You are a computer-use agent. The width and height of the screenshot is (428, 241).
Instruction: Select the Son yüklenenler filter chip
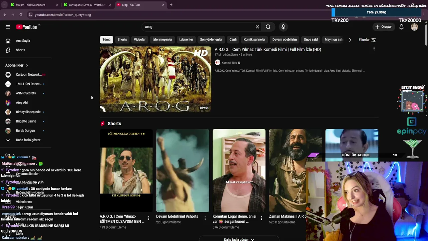click(211, 39)
